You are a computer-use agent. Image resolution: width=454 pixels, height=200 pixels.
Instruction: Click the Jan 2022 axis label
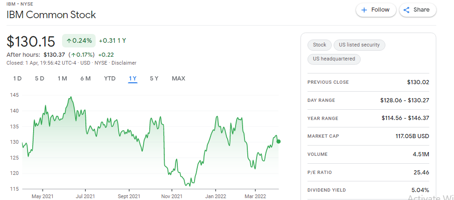[x=216, y=197]
